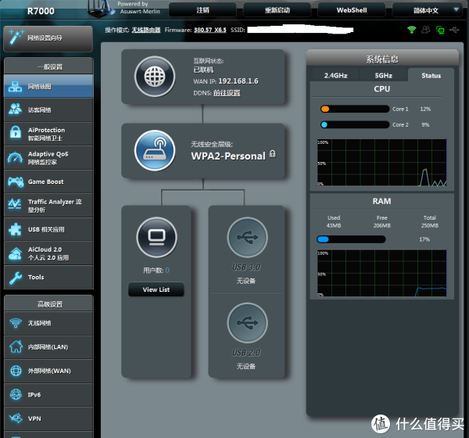Click the RAM usage history graph
469x438 pixels.
click(382, 273)
